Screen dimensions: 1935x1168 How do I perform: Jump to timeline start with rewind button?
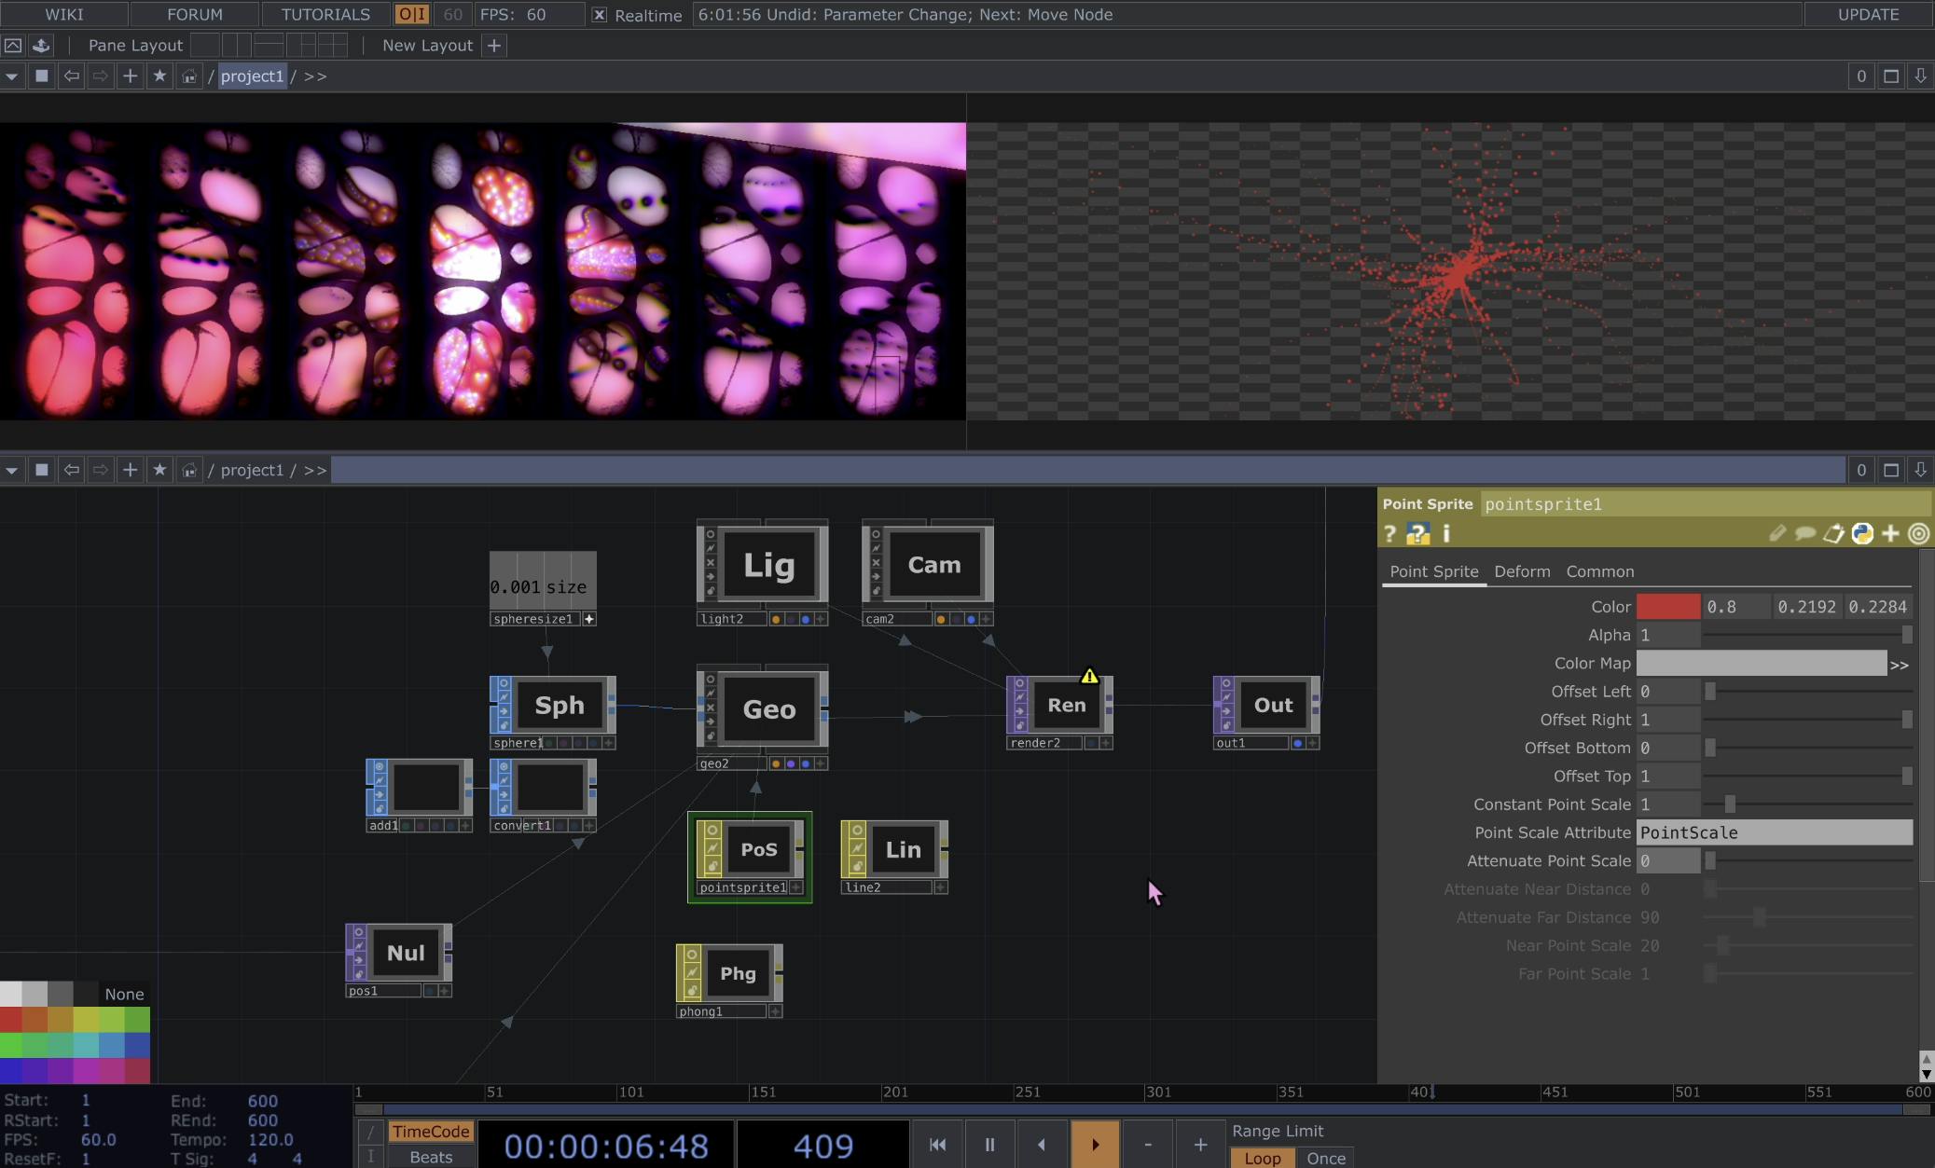(937, 1144)
